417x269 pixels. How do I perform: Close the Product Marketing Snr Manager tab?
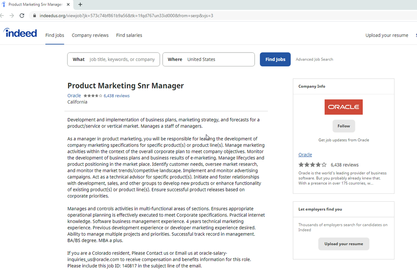[68, 5]
